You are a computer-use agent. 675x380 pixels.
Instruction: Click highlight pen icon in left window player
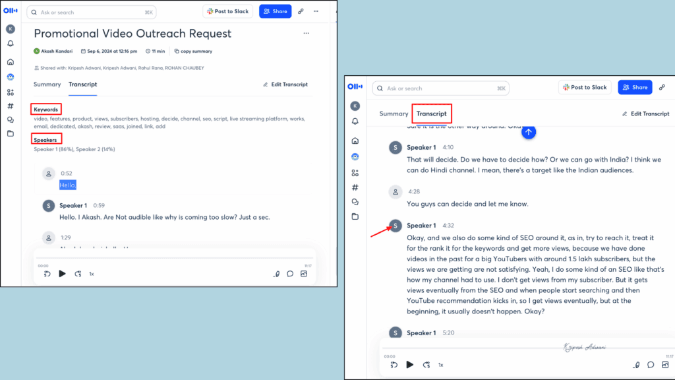(x=276, y=274)
